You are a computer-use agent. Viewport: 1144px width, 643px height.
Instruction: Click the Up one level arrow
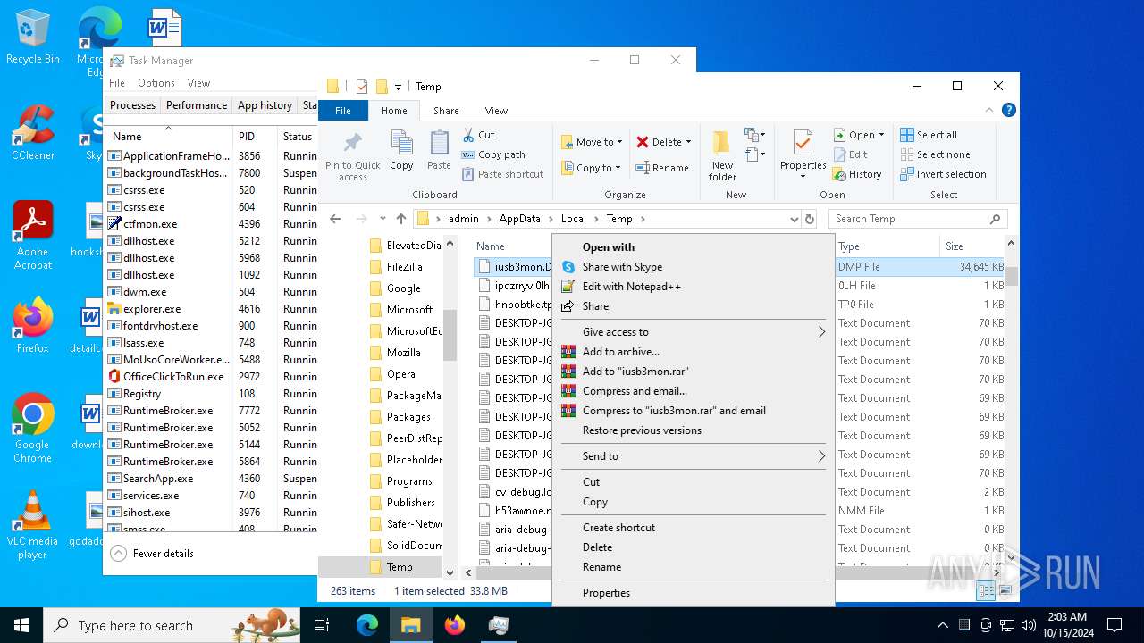[x=400, y=219]
